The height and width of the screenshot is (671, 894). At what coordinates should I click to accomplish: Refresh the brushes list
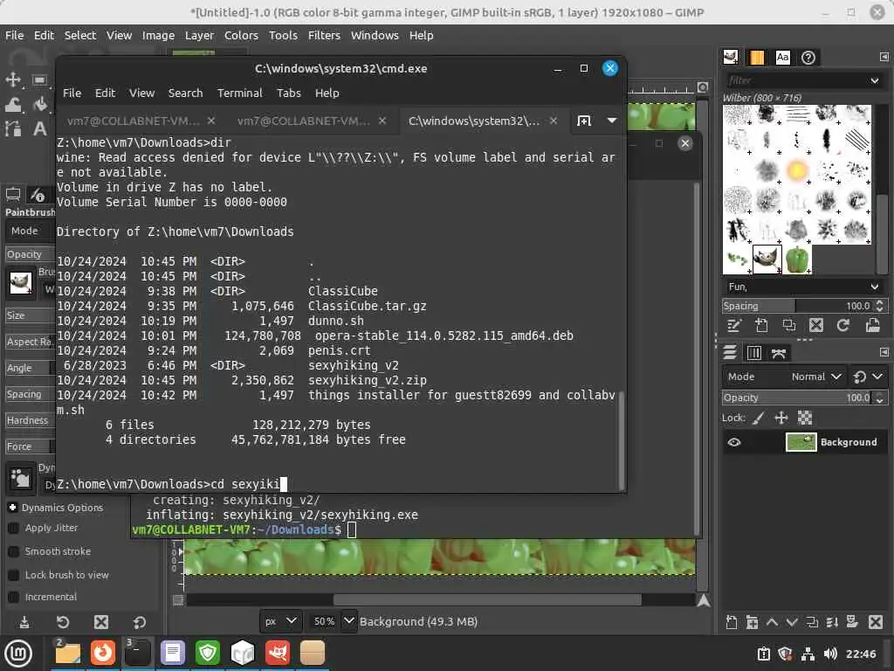tap(843, 325)
